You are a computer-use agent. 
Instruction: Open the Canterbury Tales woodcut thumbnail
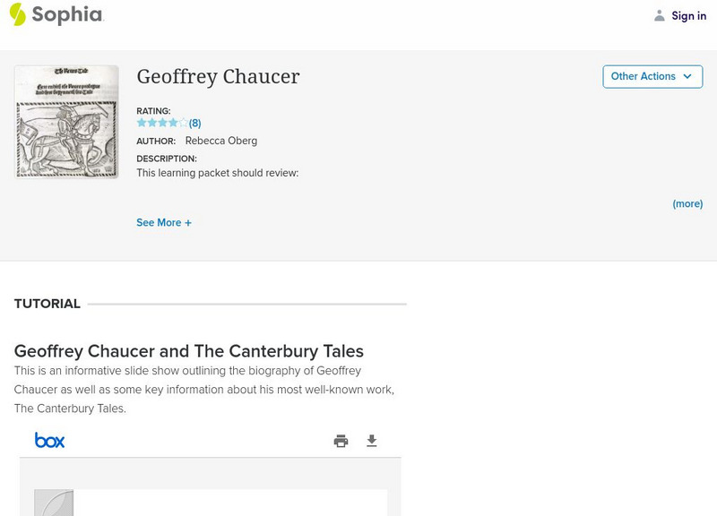pos(66,122)
